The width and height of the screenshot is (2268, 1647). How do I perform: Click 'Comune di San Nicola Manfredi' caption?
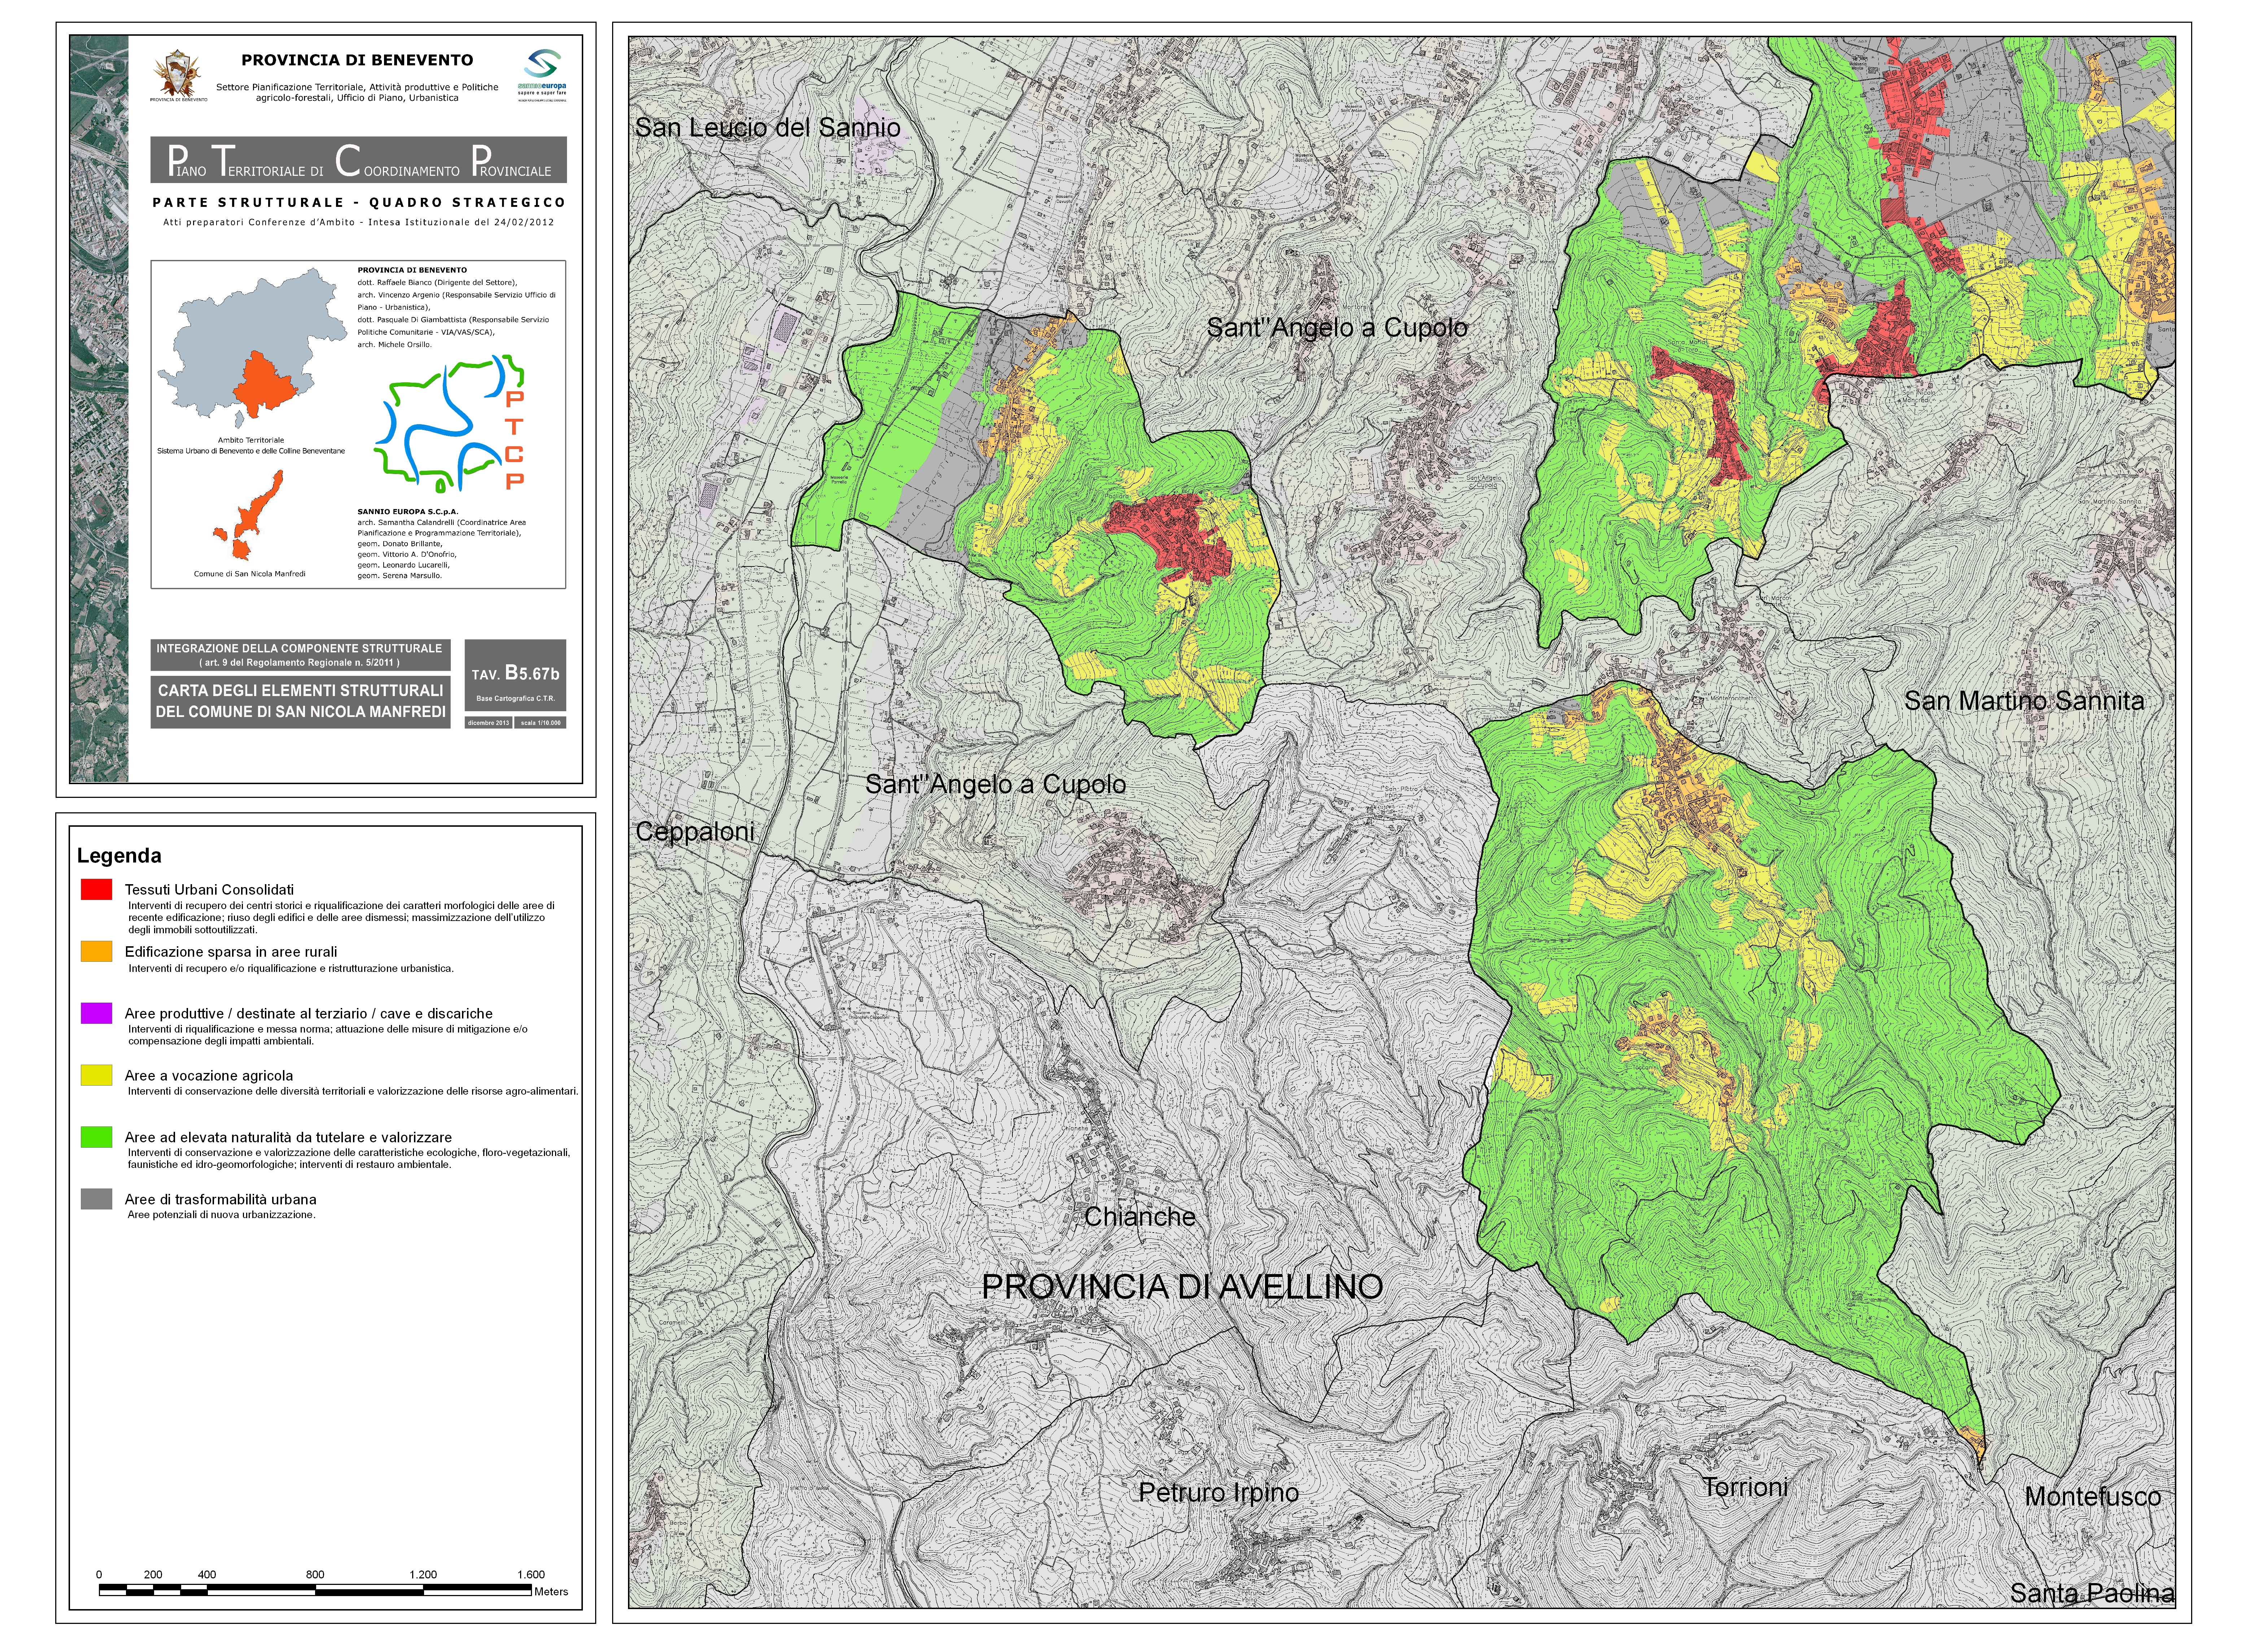pyautogui.click(x=250, y=574)
